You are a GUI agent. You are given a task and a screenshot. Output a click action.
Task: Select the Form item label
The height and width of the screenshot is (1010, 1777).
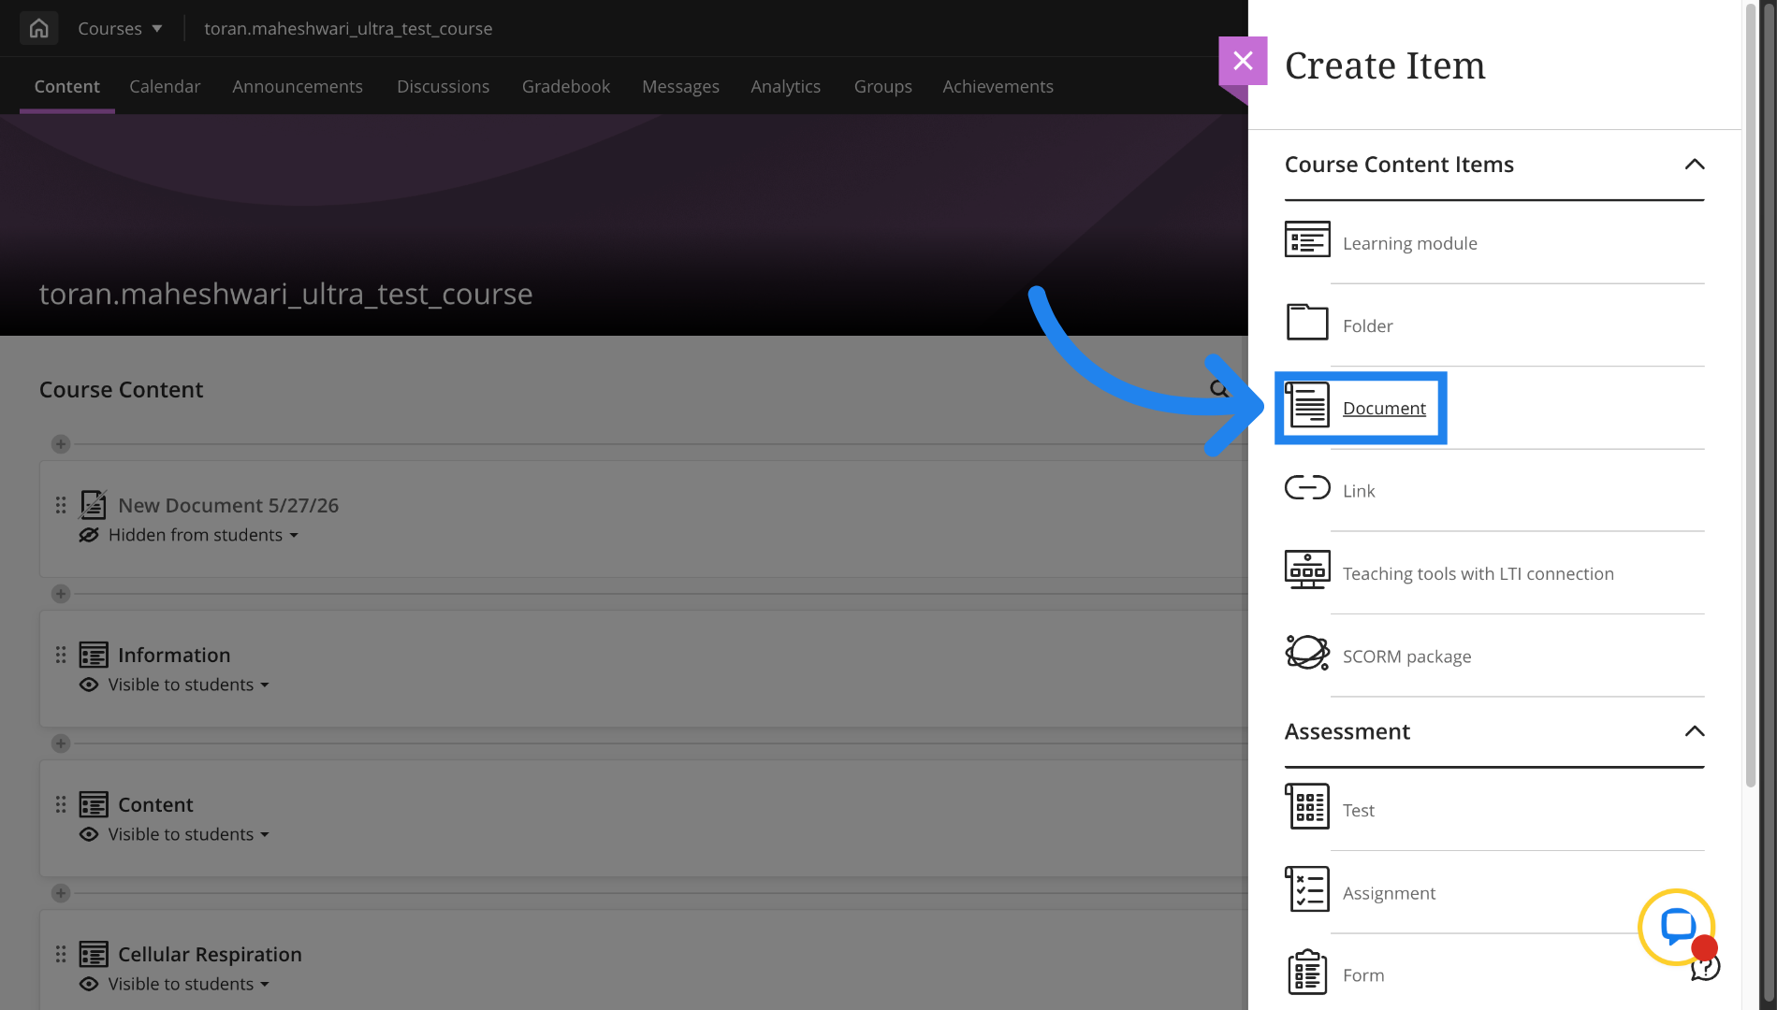1363,975
